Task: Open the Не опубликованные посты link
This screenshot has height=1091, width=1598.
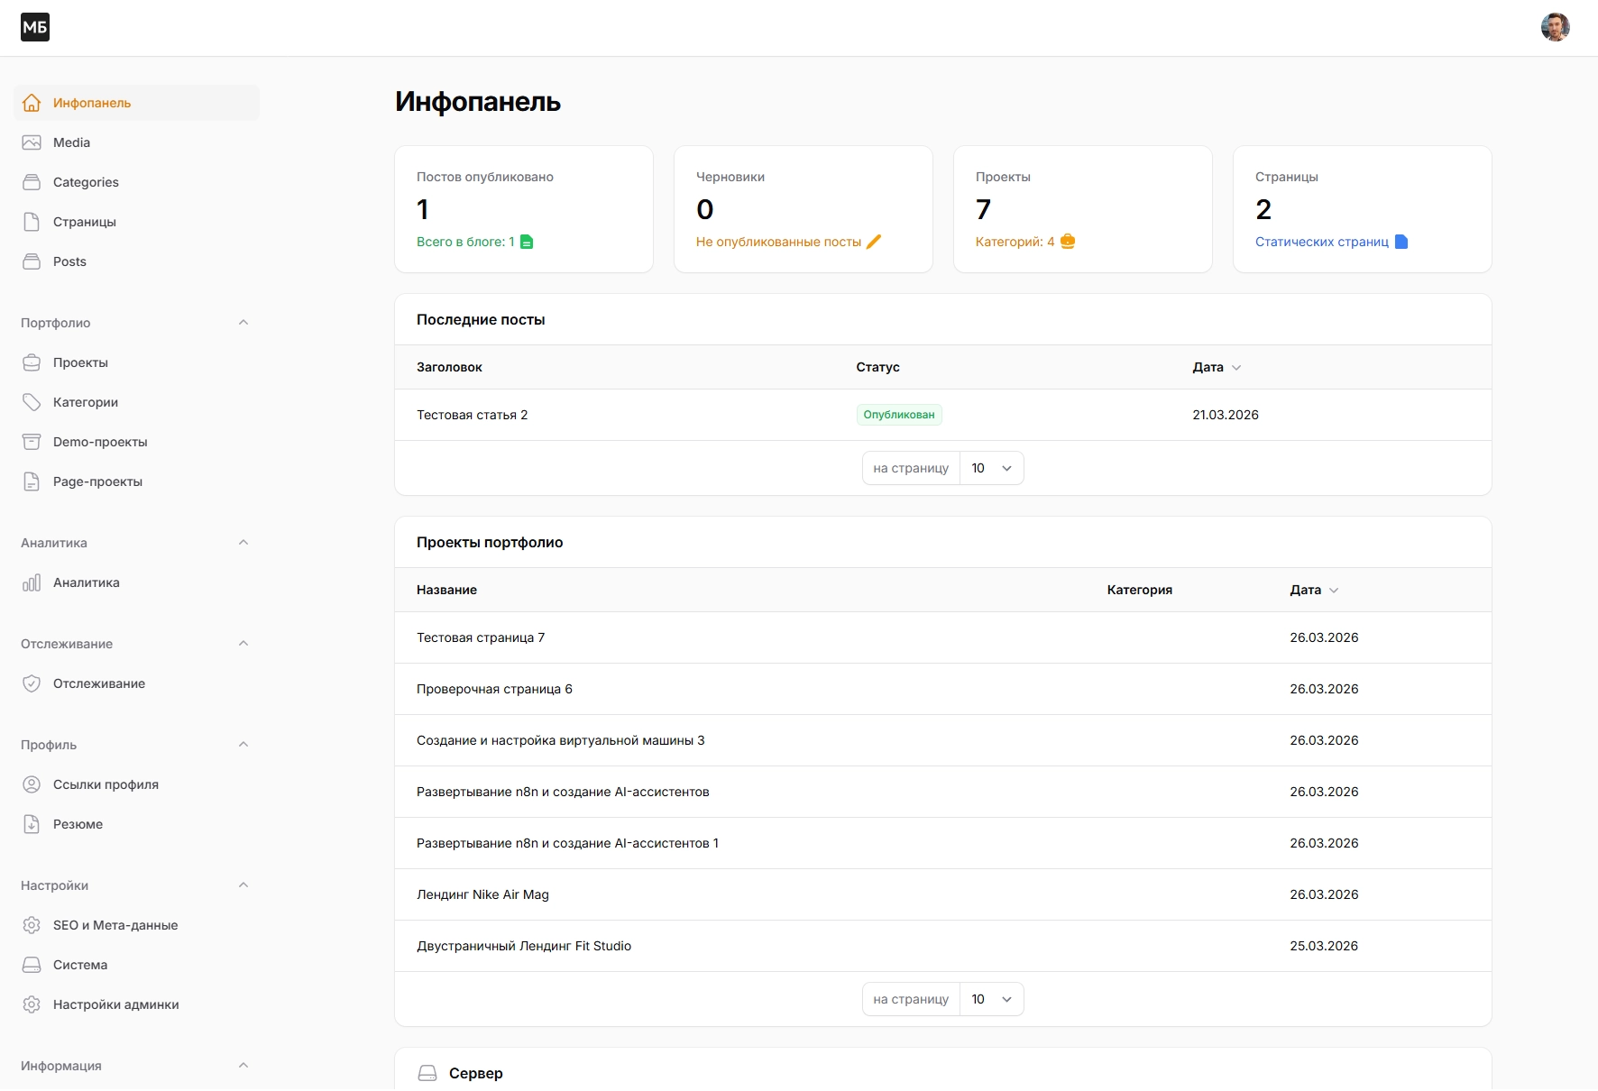Action: [778, 242]
